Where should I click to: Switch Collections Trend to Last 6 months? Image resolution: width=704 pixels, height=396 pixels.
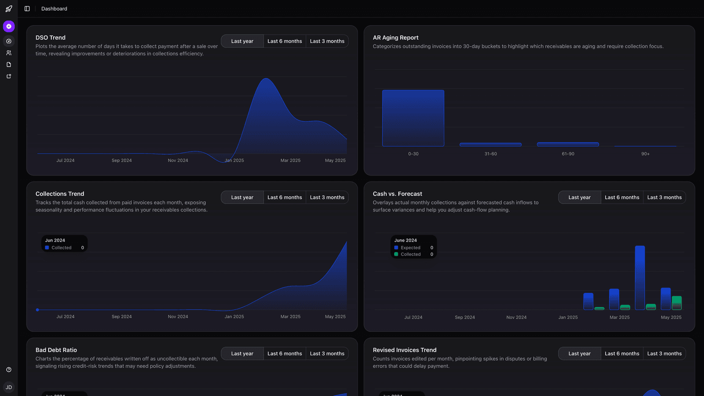pos(285,197)
